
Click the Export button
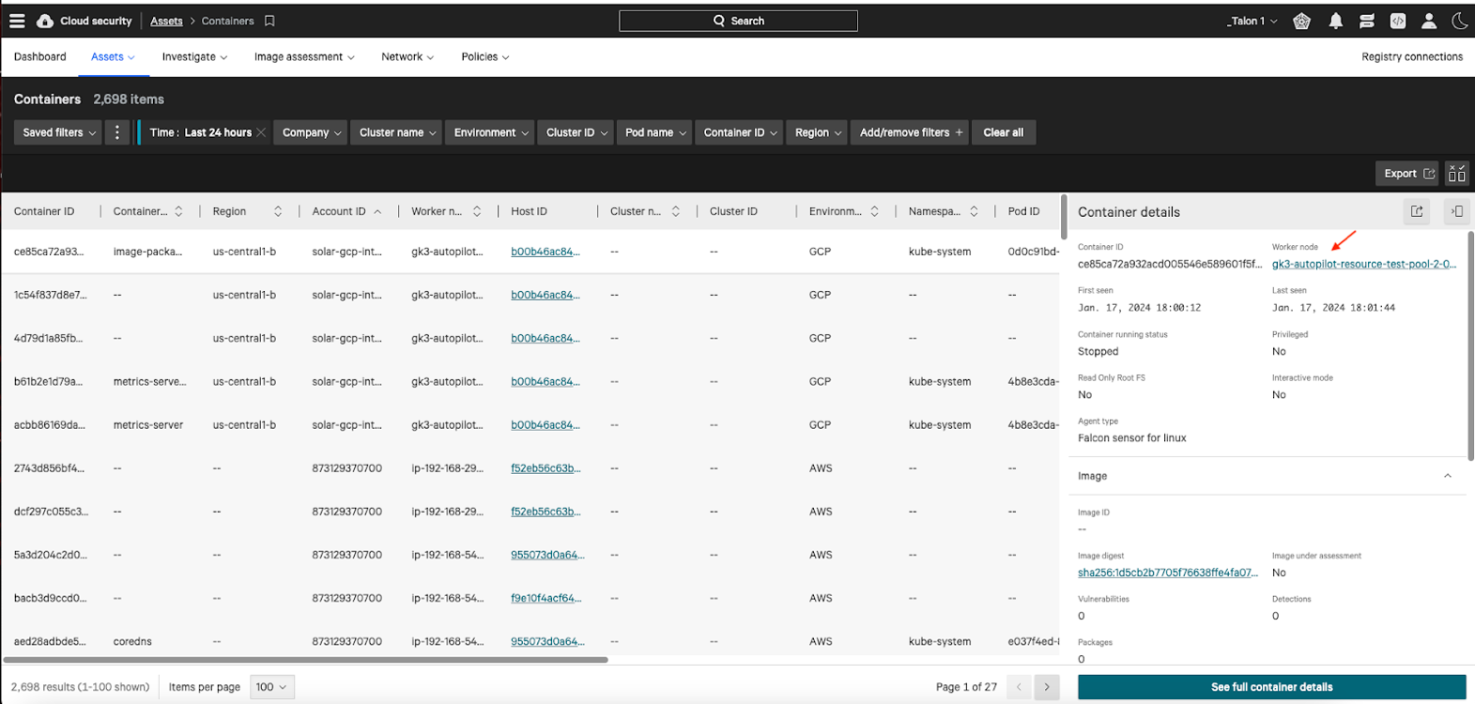pos(1408,173)
